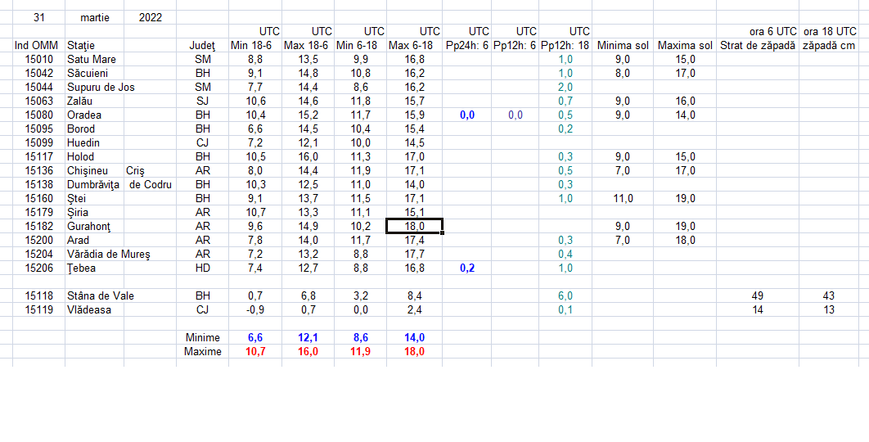Click the blue 6,6 value in Minime row
The width and height of the screenshot is (869, 442).
tap(255, 338)
